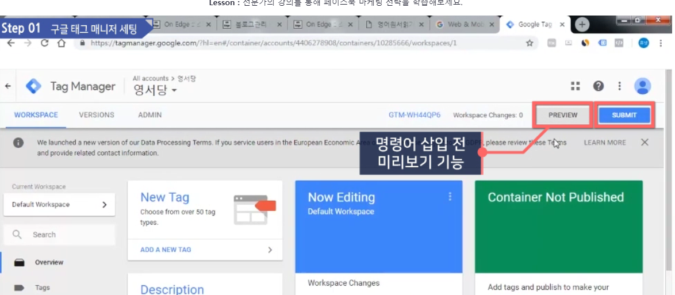The width and height of the screenshot is (675, 295).
Task: Open the help question mark icon
Action: coord(599,86)
